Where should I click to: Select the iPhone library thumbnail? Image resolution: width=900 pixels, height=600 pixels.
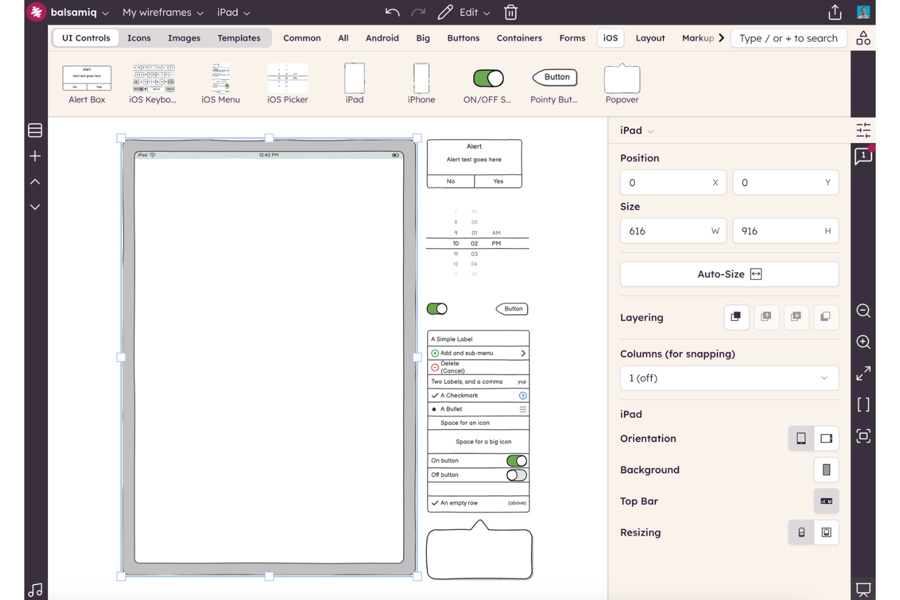[x=421, y=84]
